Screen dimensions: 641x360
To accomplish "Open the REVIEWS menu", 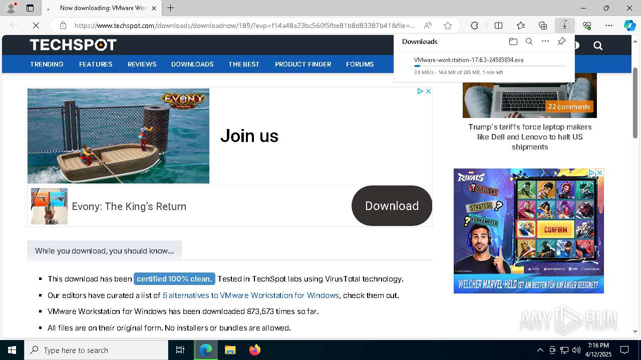I will pos(142,64).
